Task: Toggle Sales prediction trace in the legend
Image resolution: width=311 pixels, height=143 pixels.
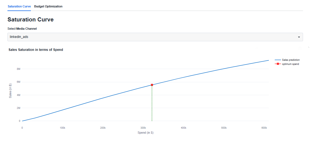Action: pos(291,60)
